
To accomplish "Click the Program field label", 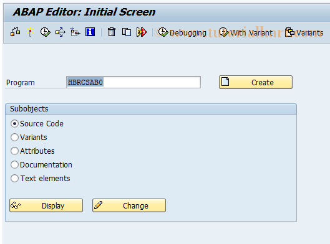I will [x=21, y=83].
